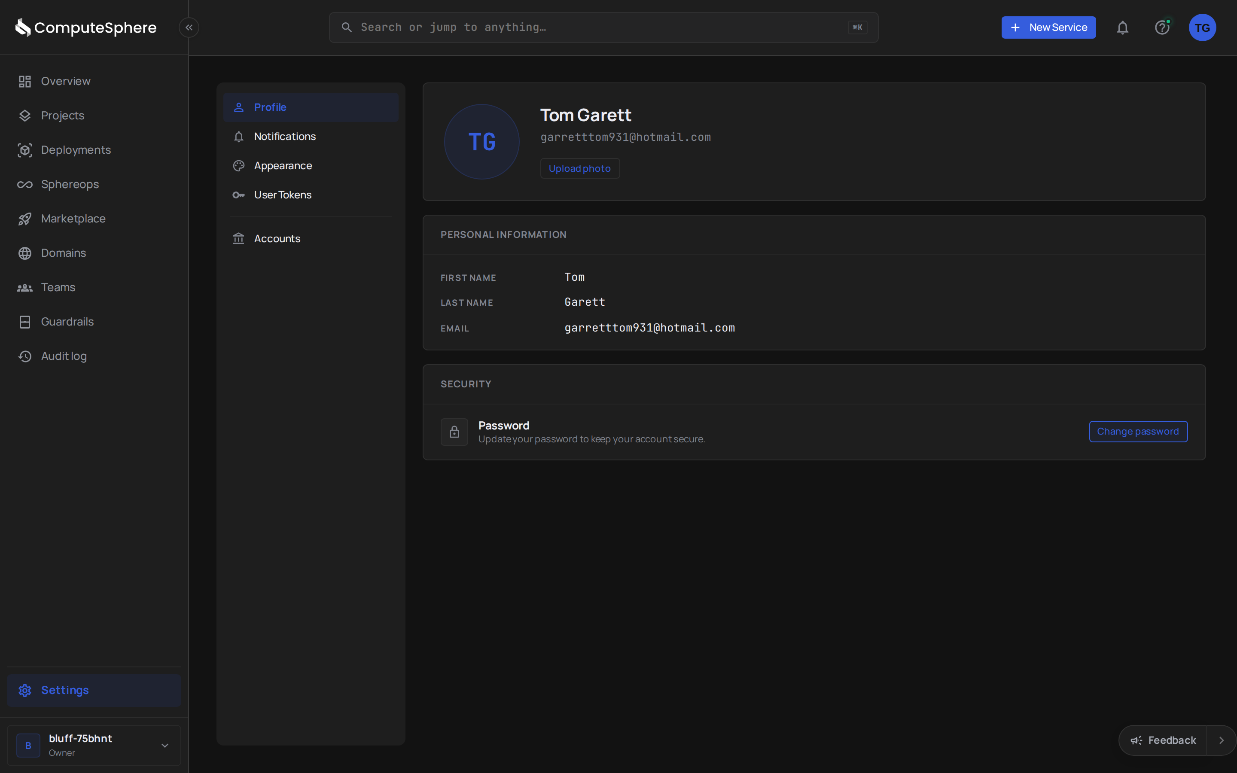Switch to User Tokens tab
Image resolution: width=1237 pixels, height=773 pixels.
pos(311,195)
